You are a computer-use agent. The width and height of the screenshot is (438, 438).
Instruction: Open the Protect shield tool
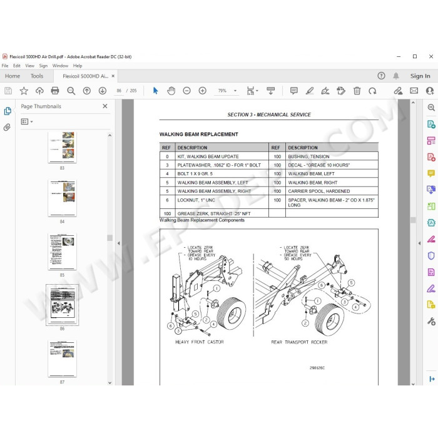(431, 255)
